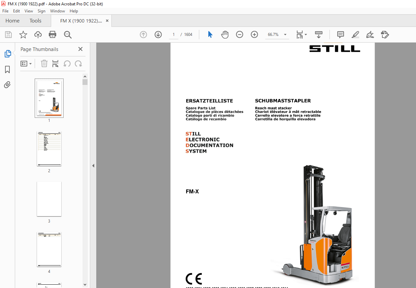This screenshot has height=288, width=416.
Task: Add a comment with the sticky note icon
Action: click(341, 35)
